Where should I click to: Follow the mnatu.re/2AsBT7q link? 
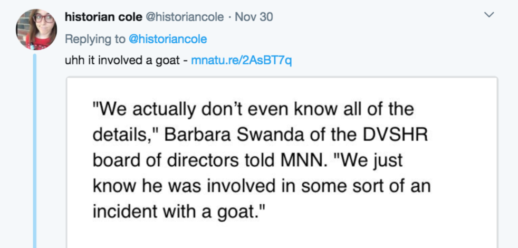(x=241, y=60)
